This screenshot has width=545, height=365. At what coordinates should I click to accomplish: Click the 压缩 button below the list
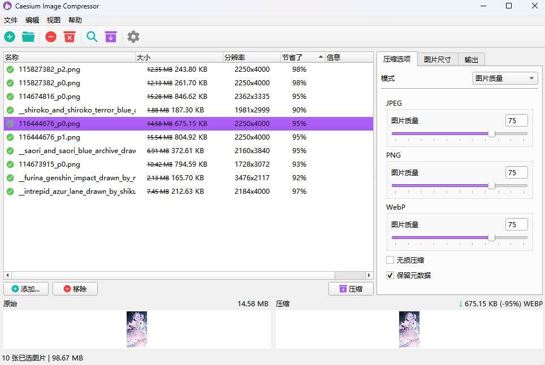[351, 289]
